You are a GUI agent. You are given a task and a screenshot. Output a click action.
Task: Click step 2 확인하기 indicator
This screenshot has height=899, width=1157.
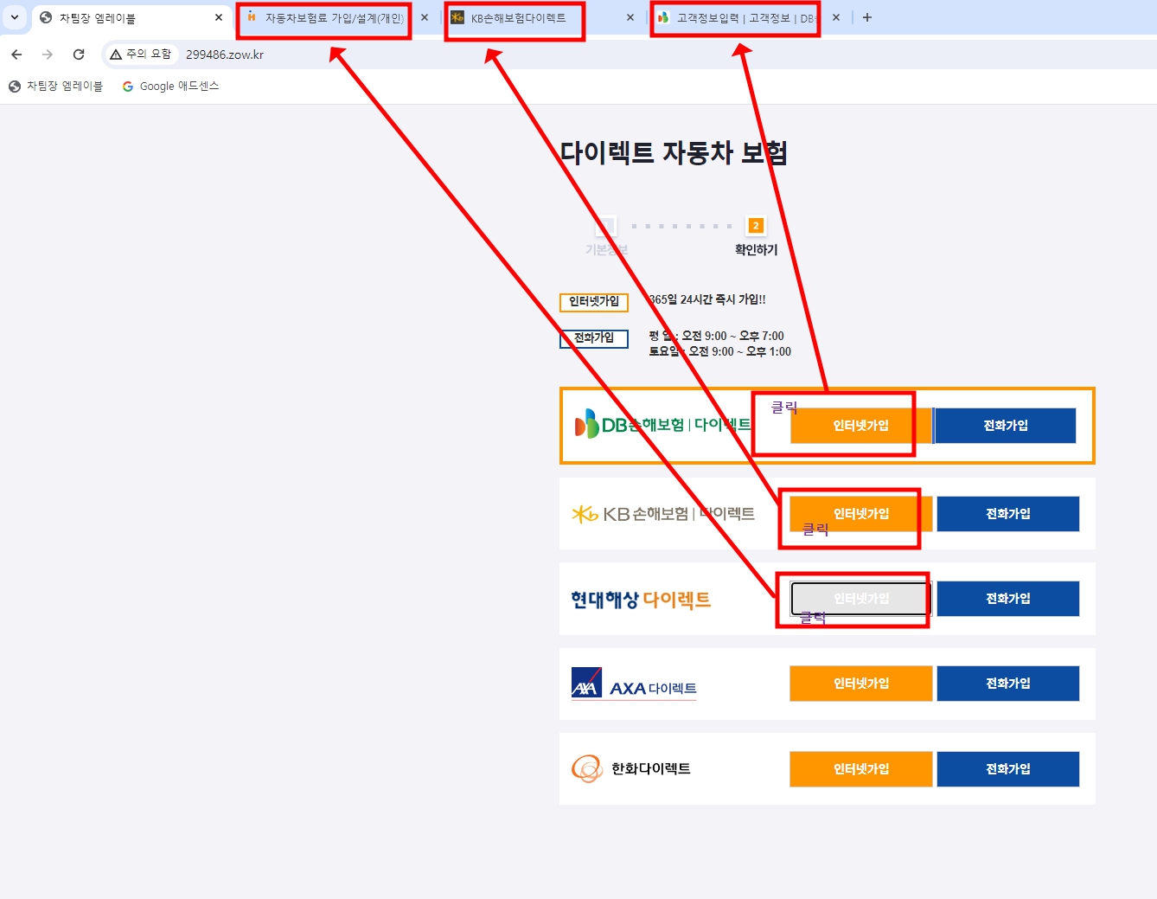(x=756, y=226)
